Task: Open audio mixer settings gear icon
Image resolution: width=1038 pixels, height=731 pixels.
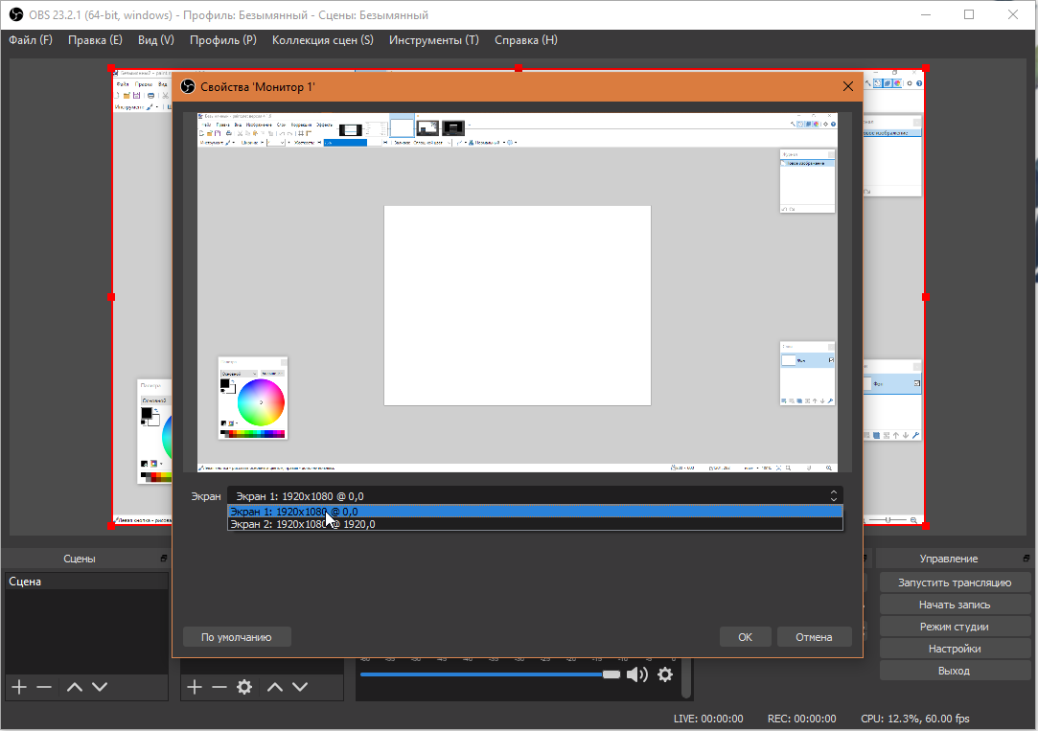Action: (665, 674)
